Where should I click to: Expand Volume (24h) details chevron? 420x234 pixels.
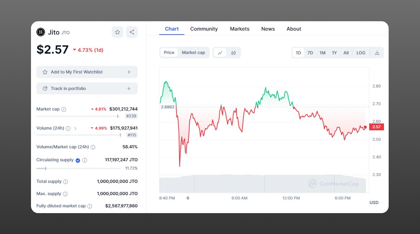75,128
